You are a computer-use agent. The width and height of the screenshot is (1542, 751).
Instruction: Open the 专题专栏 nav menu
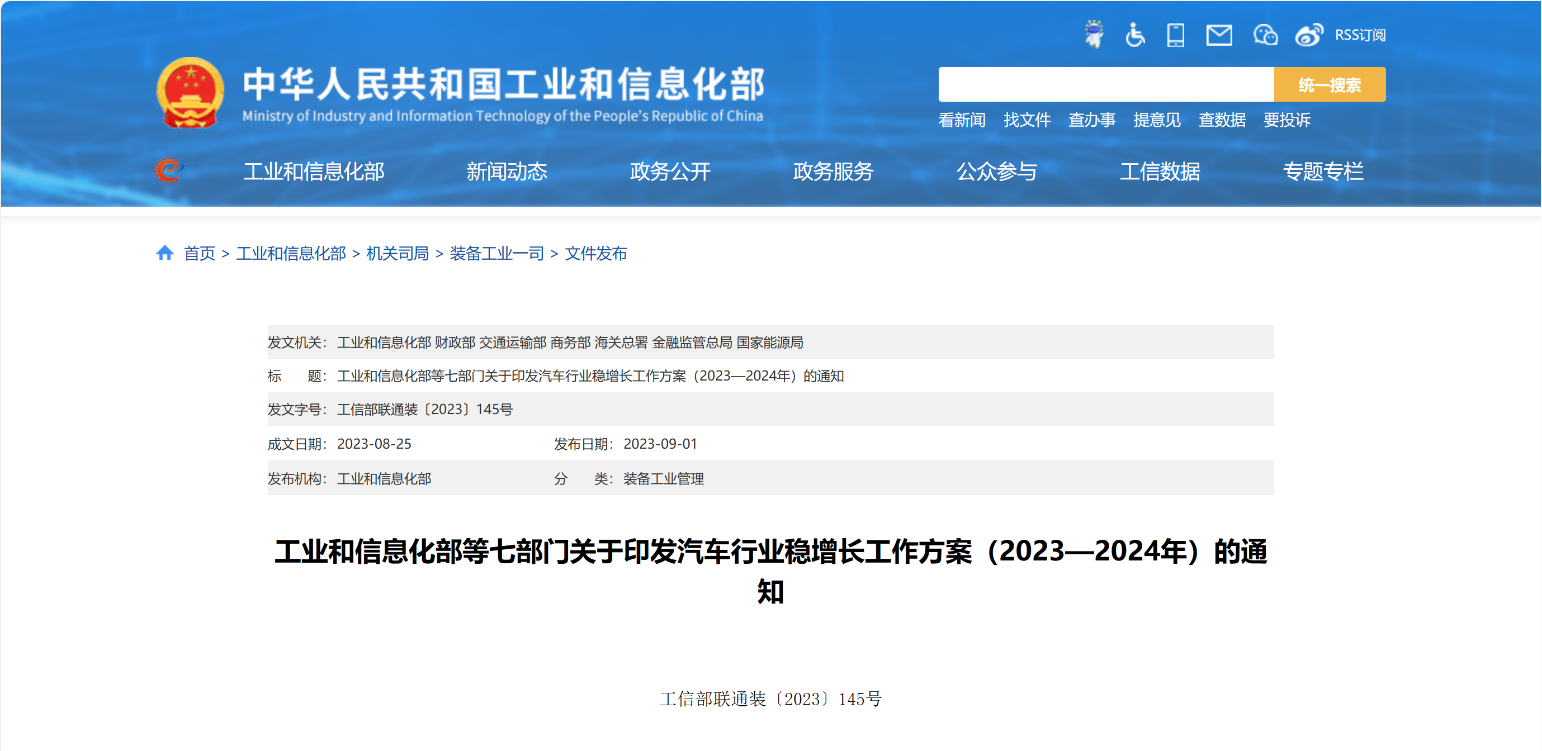[1323, 172]
